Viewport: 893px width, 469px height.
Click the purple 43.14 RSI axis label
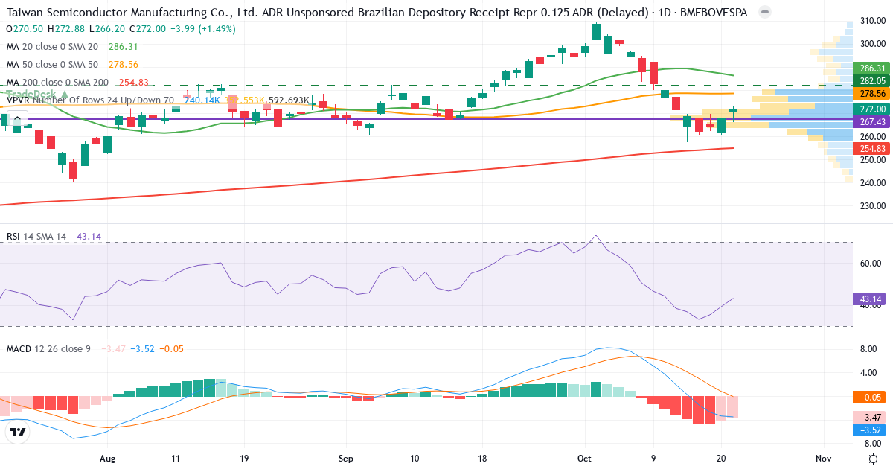[x=868, y=299]
